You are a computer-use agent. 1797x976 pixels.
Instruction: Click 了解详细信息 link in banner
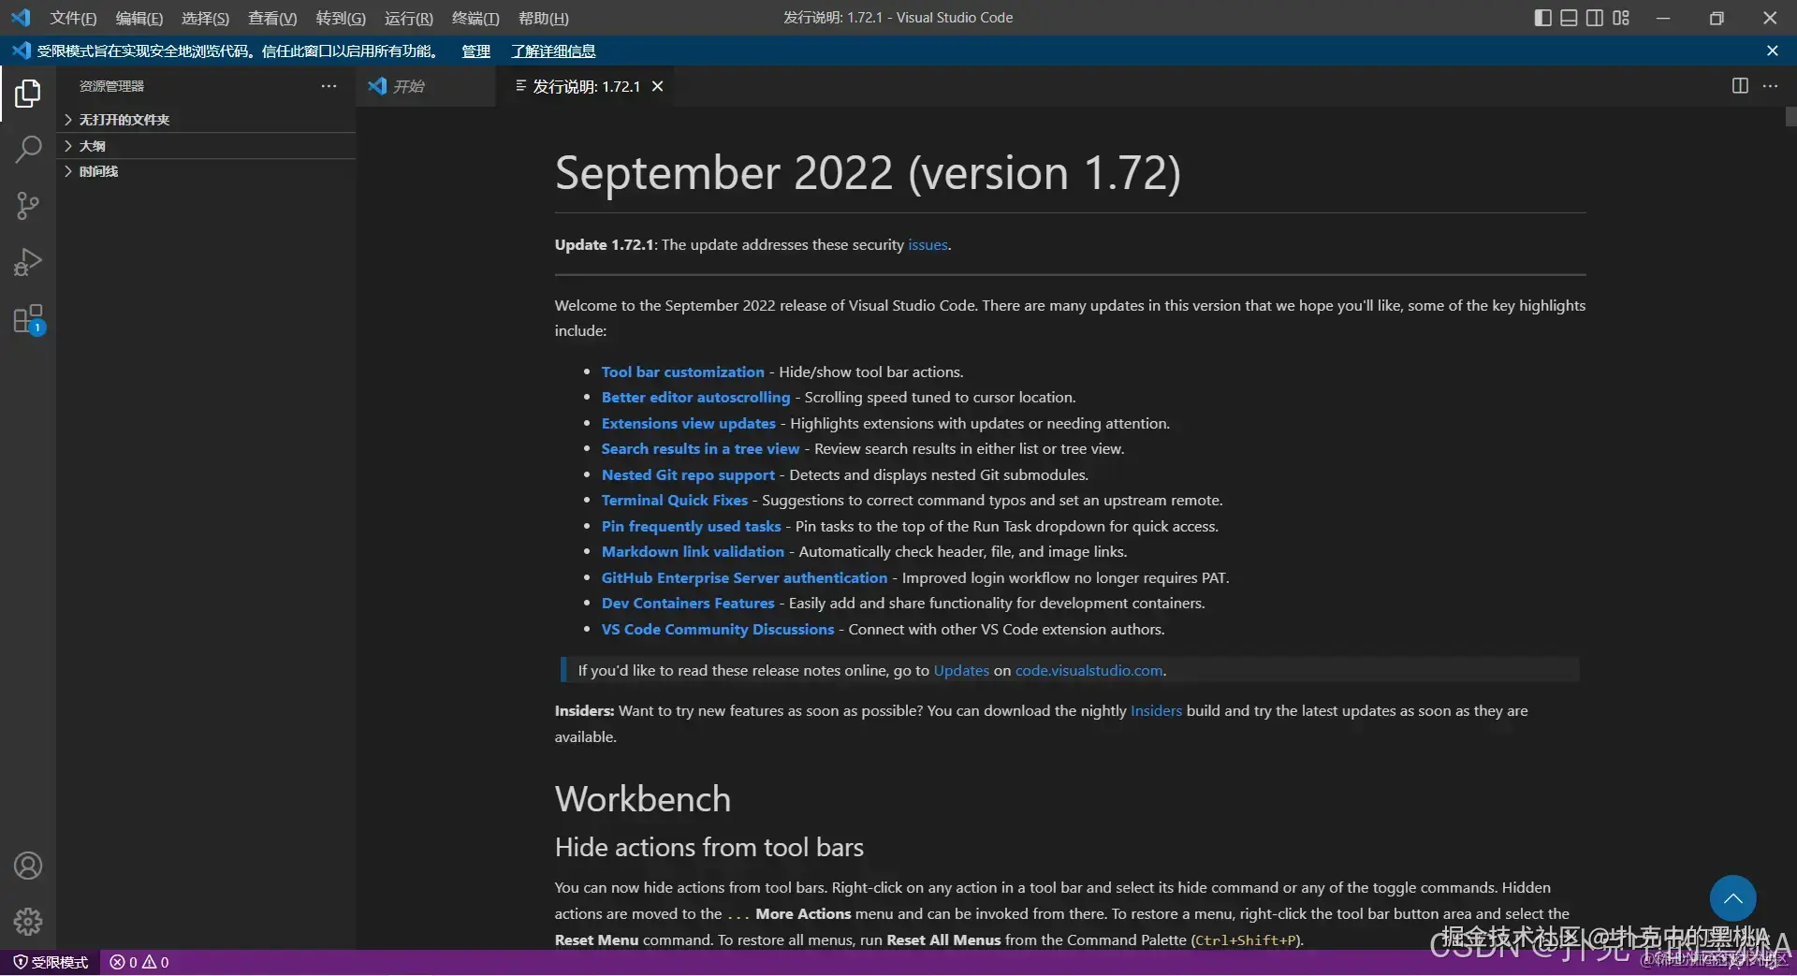(553, 51)
